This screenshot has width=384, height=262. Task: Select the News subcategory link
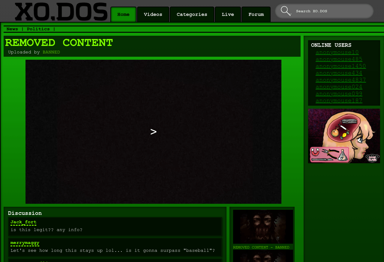[x=12, y=29]
